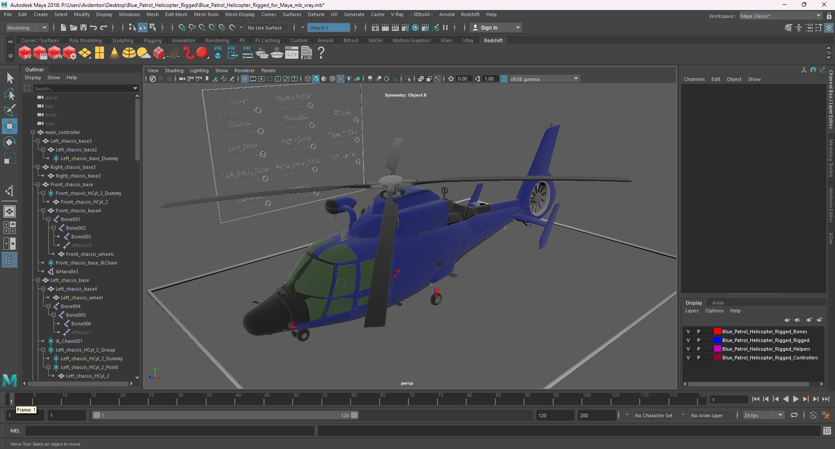
Task: Switch to the Poly Modeling shelf tab
Action: coord(86,40)
